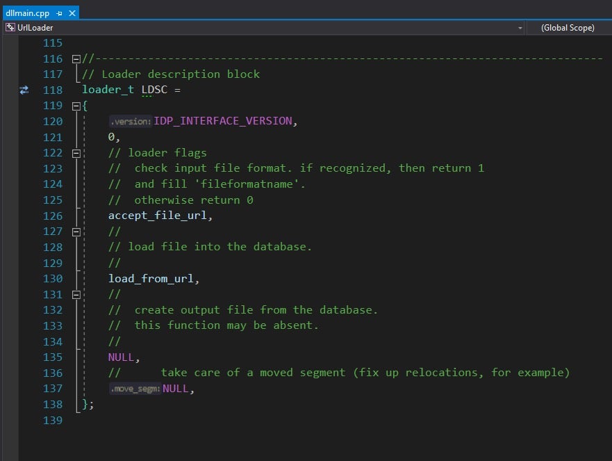Image resolution: width=612 pixels, height=461 pixels.
Task: Click line number 139 in the gutter
Action: [x=53, y=421]
